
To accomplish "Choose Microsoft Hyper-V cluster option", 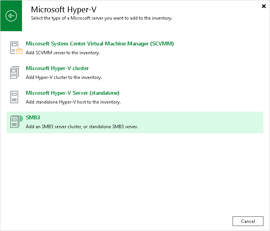I will [x=57, y=69].
